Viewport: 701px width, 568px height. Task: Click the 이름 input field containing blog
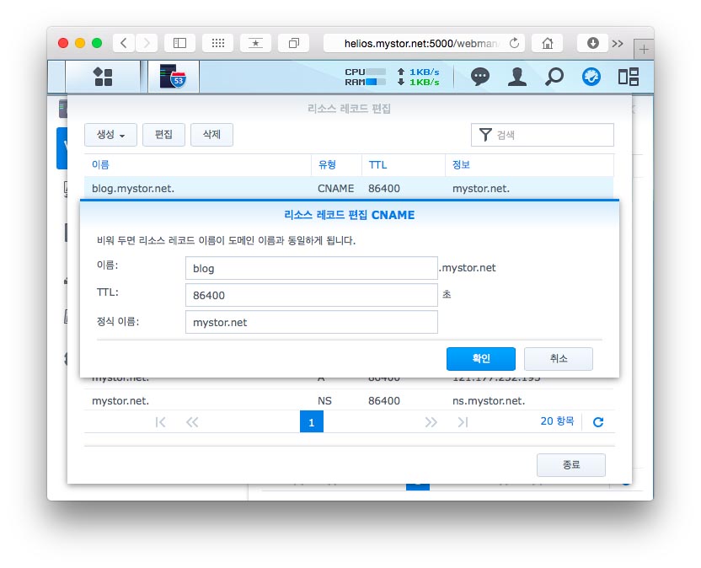(x=311, y=268)
